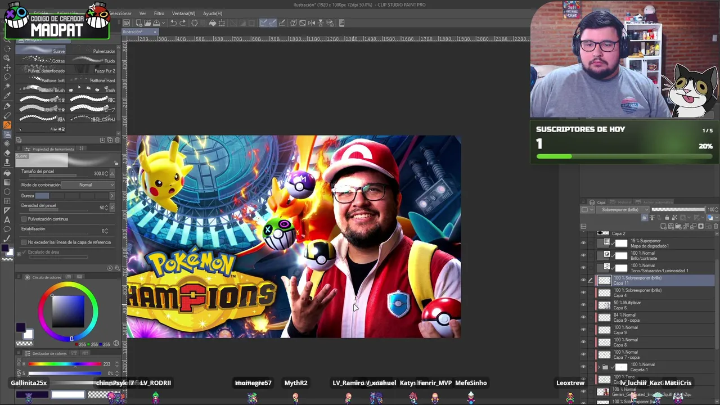Click the H hue slider bar
Image resolution: width=720 pixels, height=405 pixels.
point(65,364)
